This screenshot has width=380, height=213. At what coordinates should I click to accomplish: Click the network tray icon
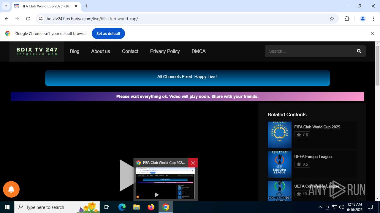pos(335,207)
